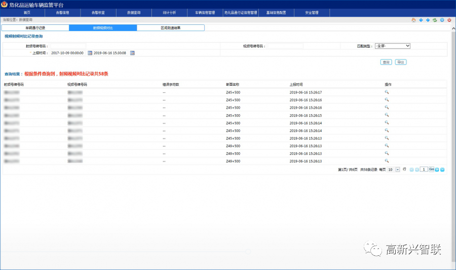Click the home icon in top-right toolbar

[413, 20]
